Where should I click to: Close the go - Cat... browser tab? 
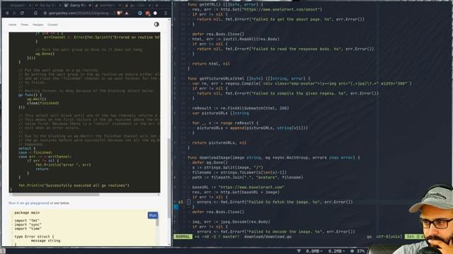(x=150, y=5)
